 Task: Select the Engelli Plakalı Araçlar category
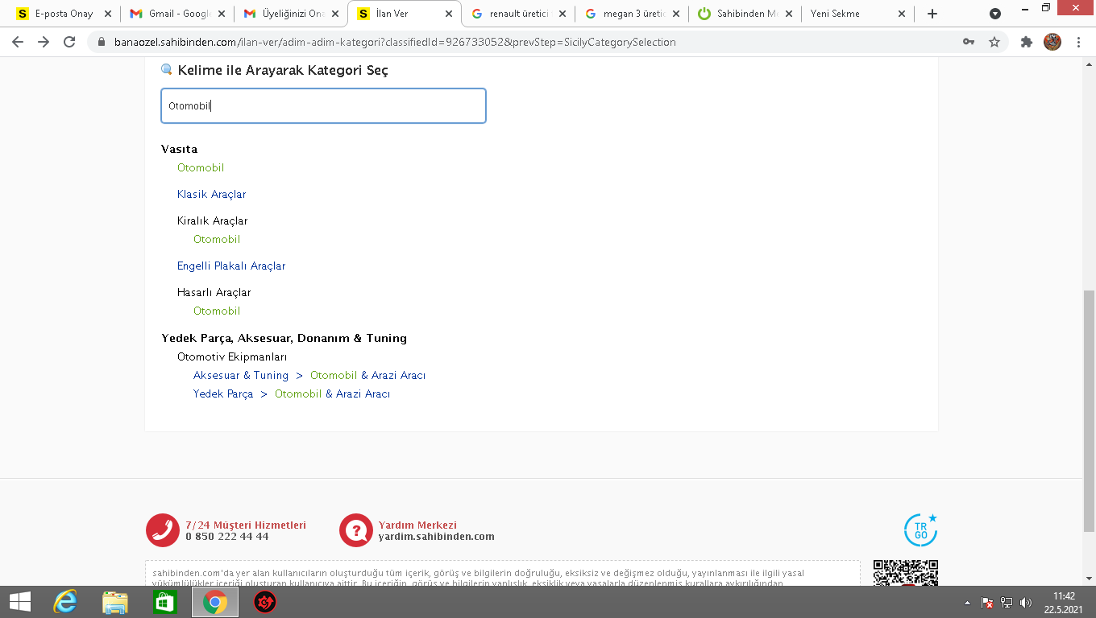pyautogui.click(x=231, y=266)
